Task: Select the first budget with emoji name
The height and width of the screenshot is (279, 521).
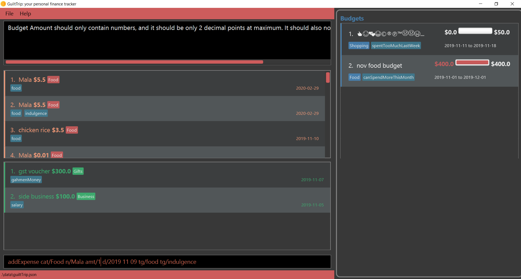Action: coord(430,39)
